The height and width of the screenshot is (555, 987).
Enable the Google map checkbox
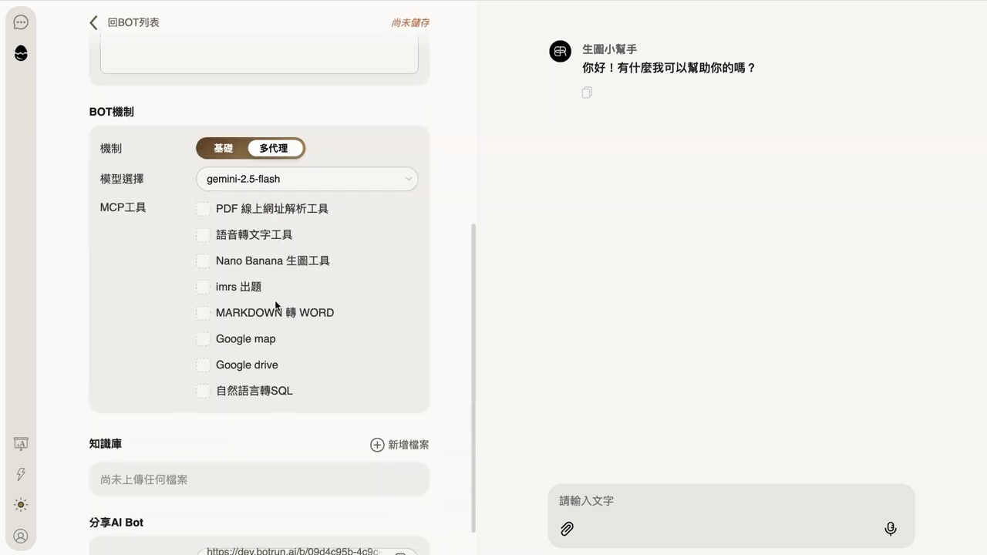pyautogui.click(x=203, y=339)
